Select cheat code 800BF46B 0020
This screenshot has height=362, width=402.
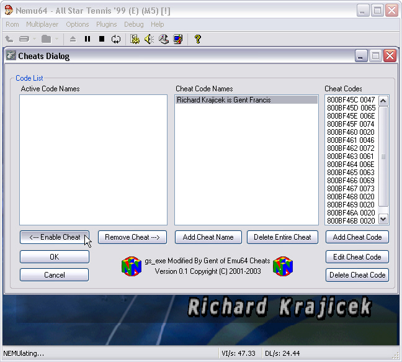pyautogui.click(x=351, y=221)
